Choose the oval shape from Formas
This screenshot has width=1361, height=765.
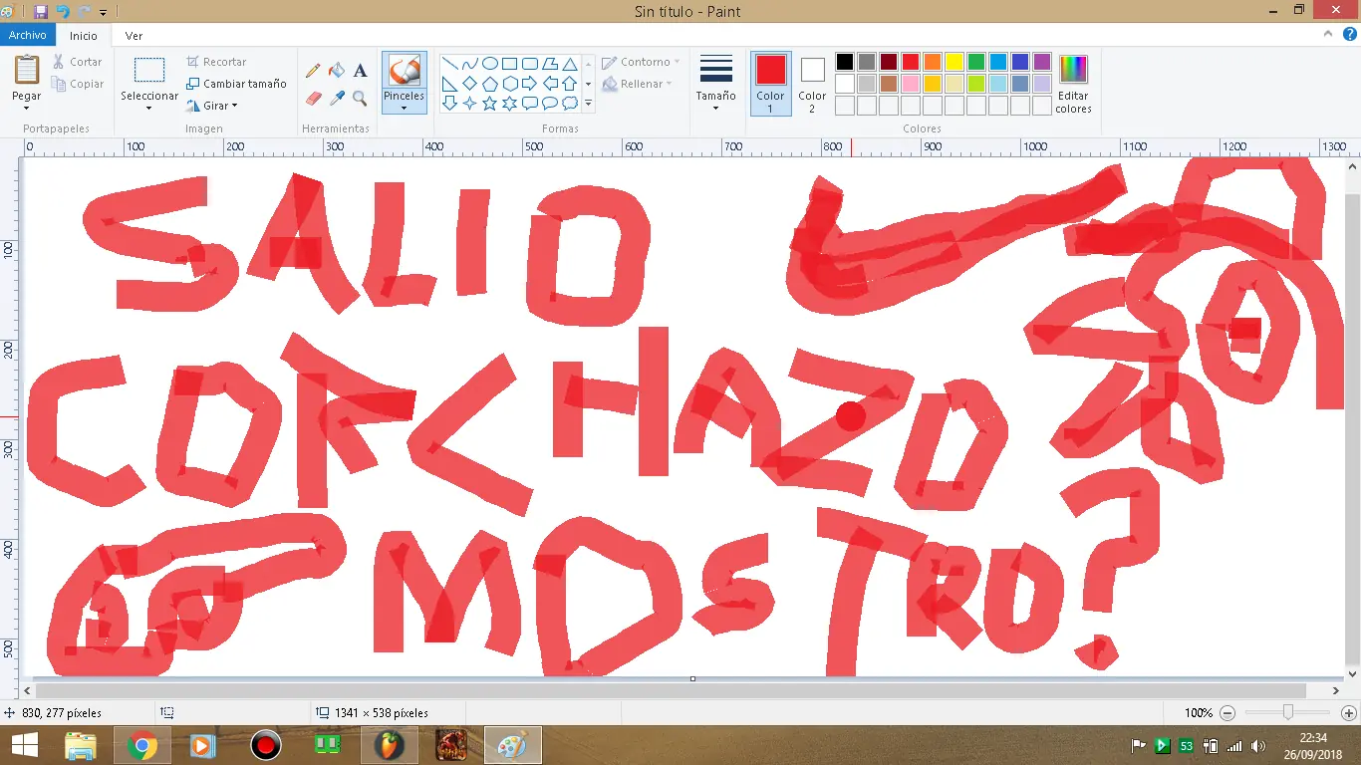(490, 61)
